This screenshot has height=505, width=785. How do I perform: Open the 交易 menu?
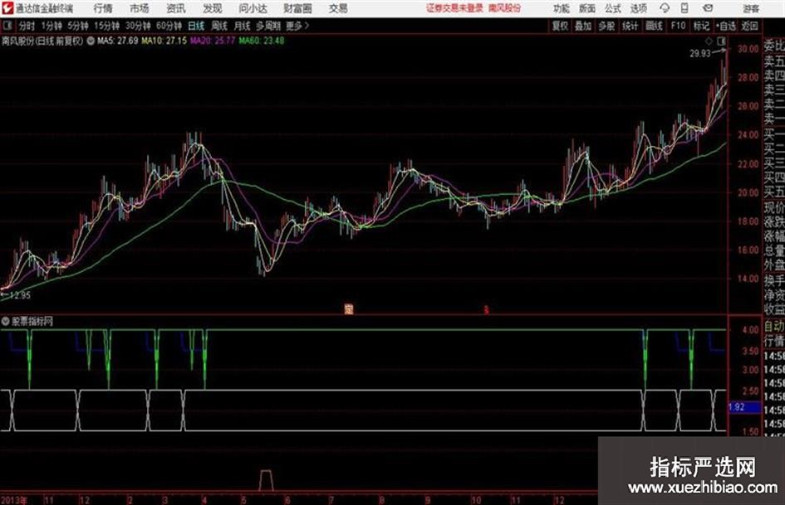[338, 8]
